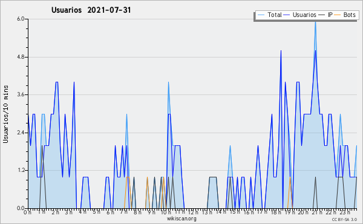Screen dimensions: 363x224
Task: Click the y-axis value 6.0
Action: tap(21, 19)
